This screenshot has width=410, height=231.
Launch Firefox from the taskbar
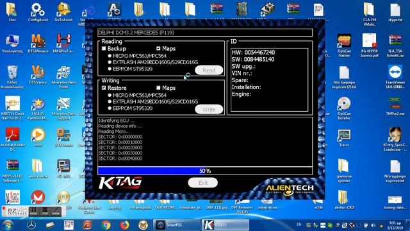[x=125, y=225]
